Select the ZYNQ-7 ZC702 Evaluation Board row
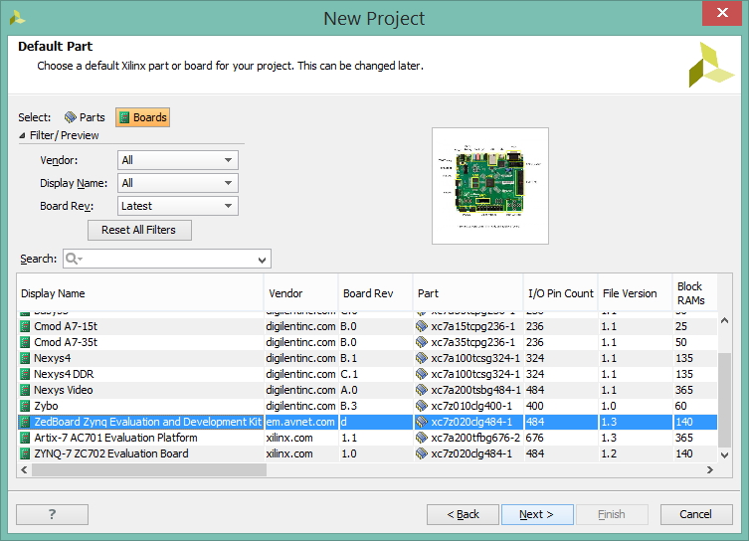This screenshot has width=749, height=541. tap(367, 453)
